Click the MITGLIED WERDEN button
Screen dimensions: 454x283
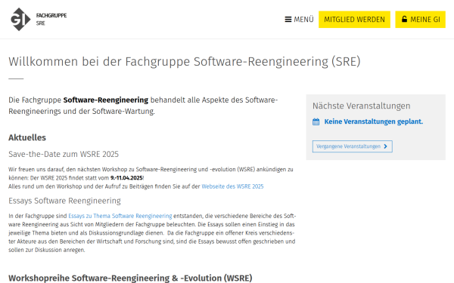[354, 20]
